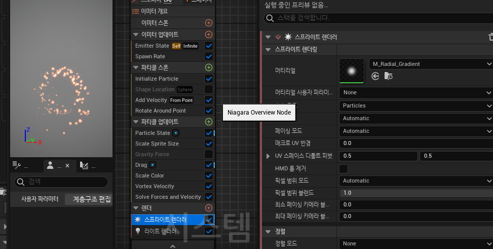Click the blue dot icon on Particle State
The image size is (493, 249).
point(176,133)
